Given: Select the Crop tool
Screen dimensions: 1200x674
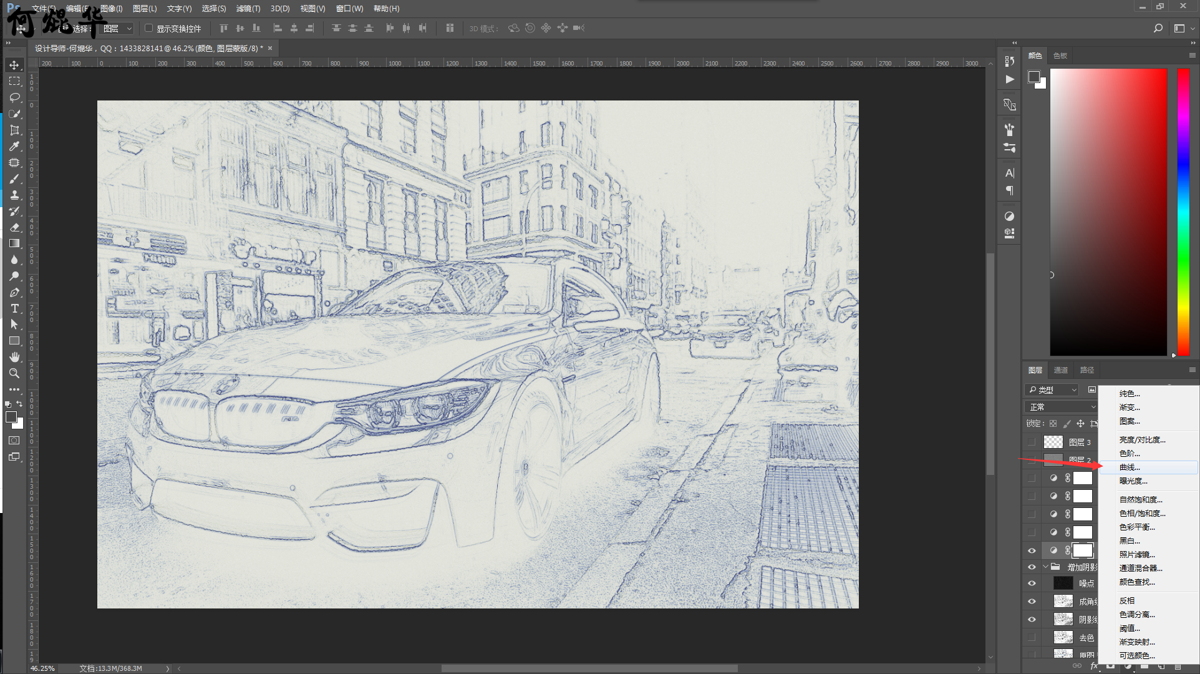Looking at the screenshot, I should click(14, 130).
